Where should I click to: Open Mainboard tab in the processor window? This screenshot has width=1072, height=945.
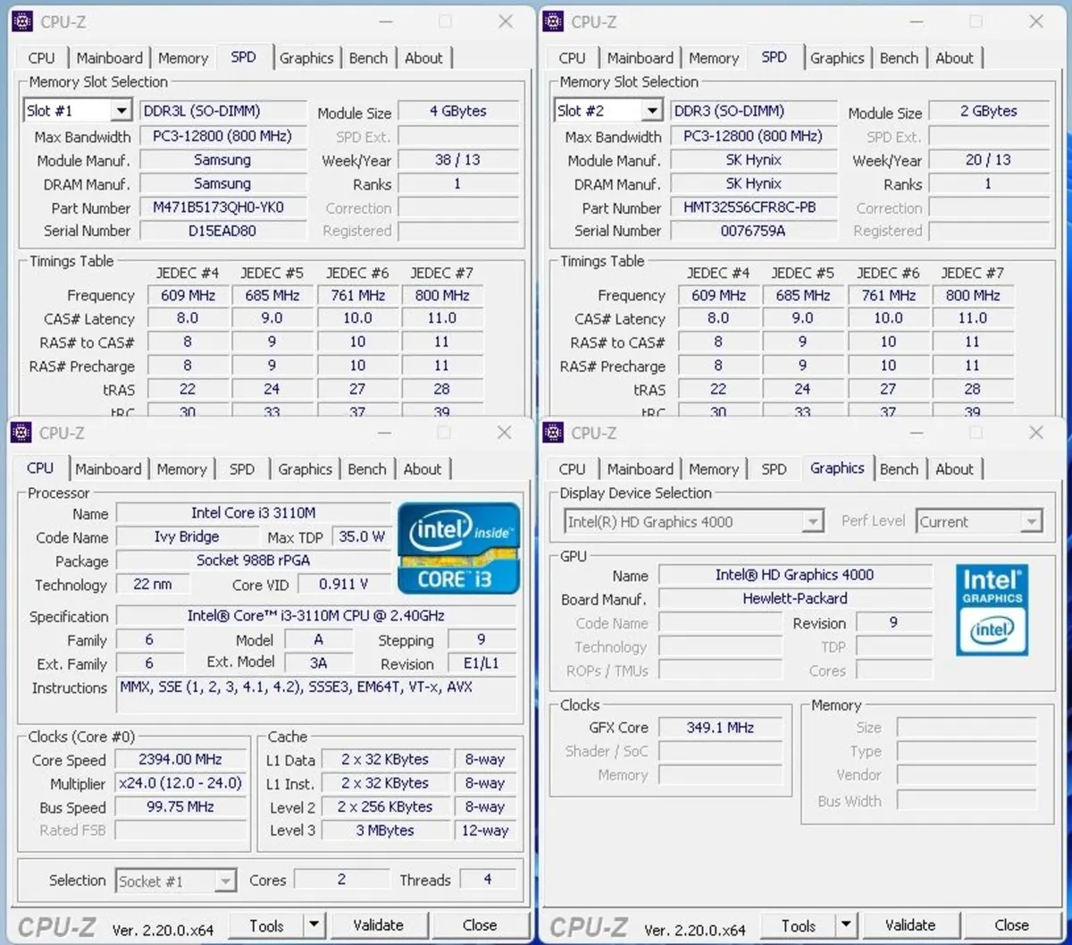[x=108, y=469]
